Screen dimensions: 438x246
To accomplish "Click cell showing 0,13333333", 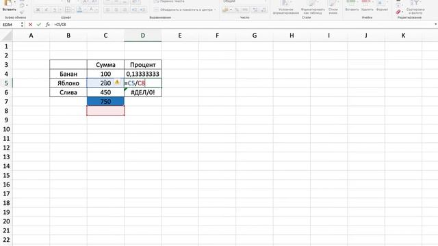I will coord(143,74).
